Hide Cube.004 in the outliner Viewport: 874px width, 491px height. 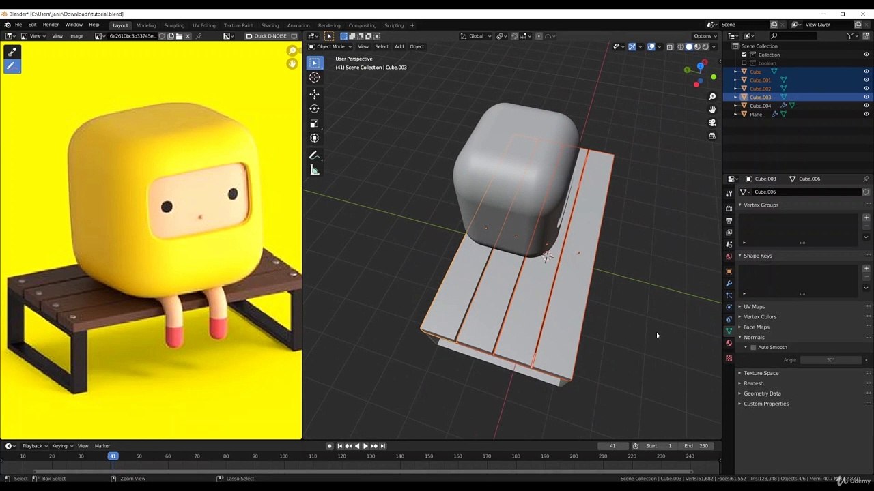click(866, 106)
